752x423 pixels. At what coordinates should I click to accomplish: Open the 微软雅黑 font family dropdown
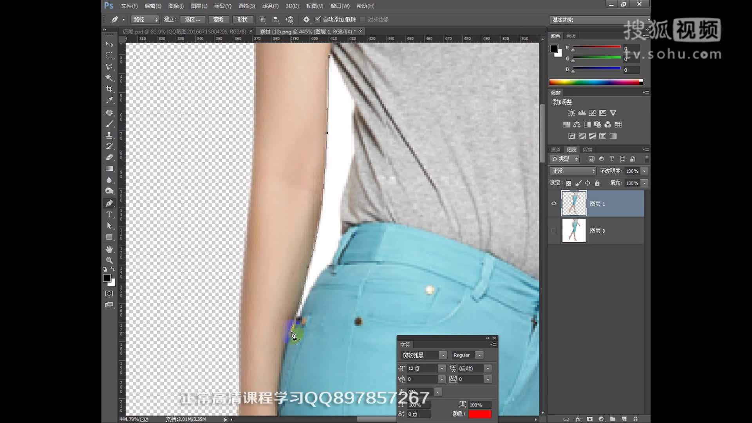tap(443, 355)
